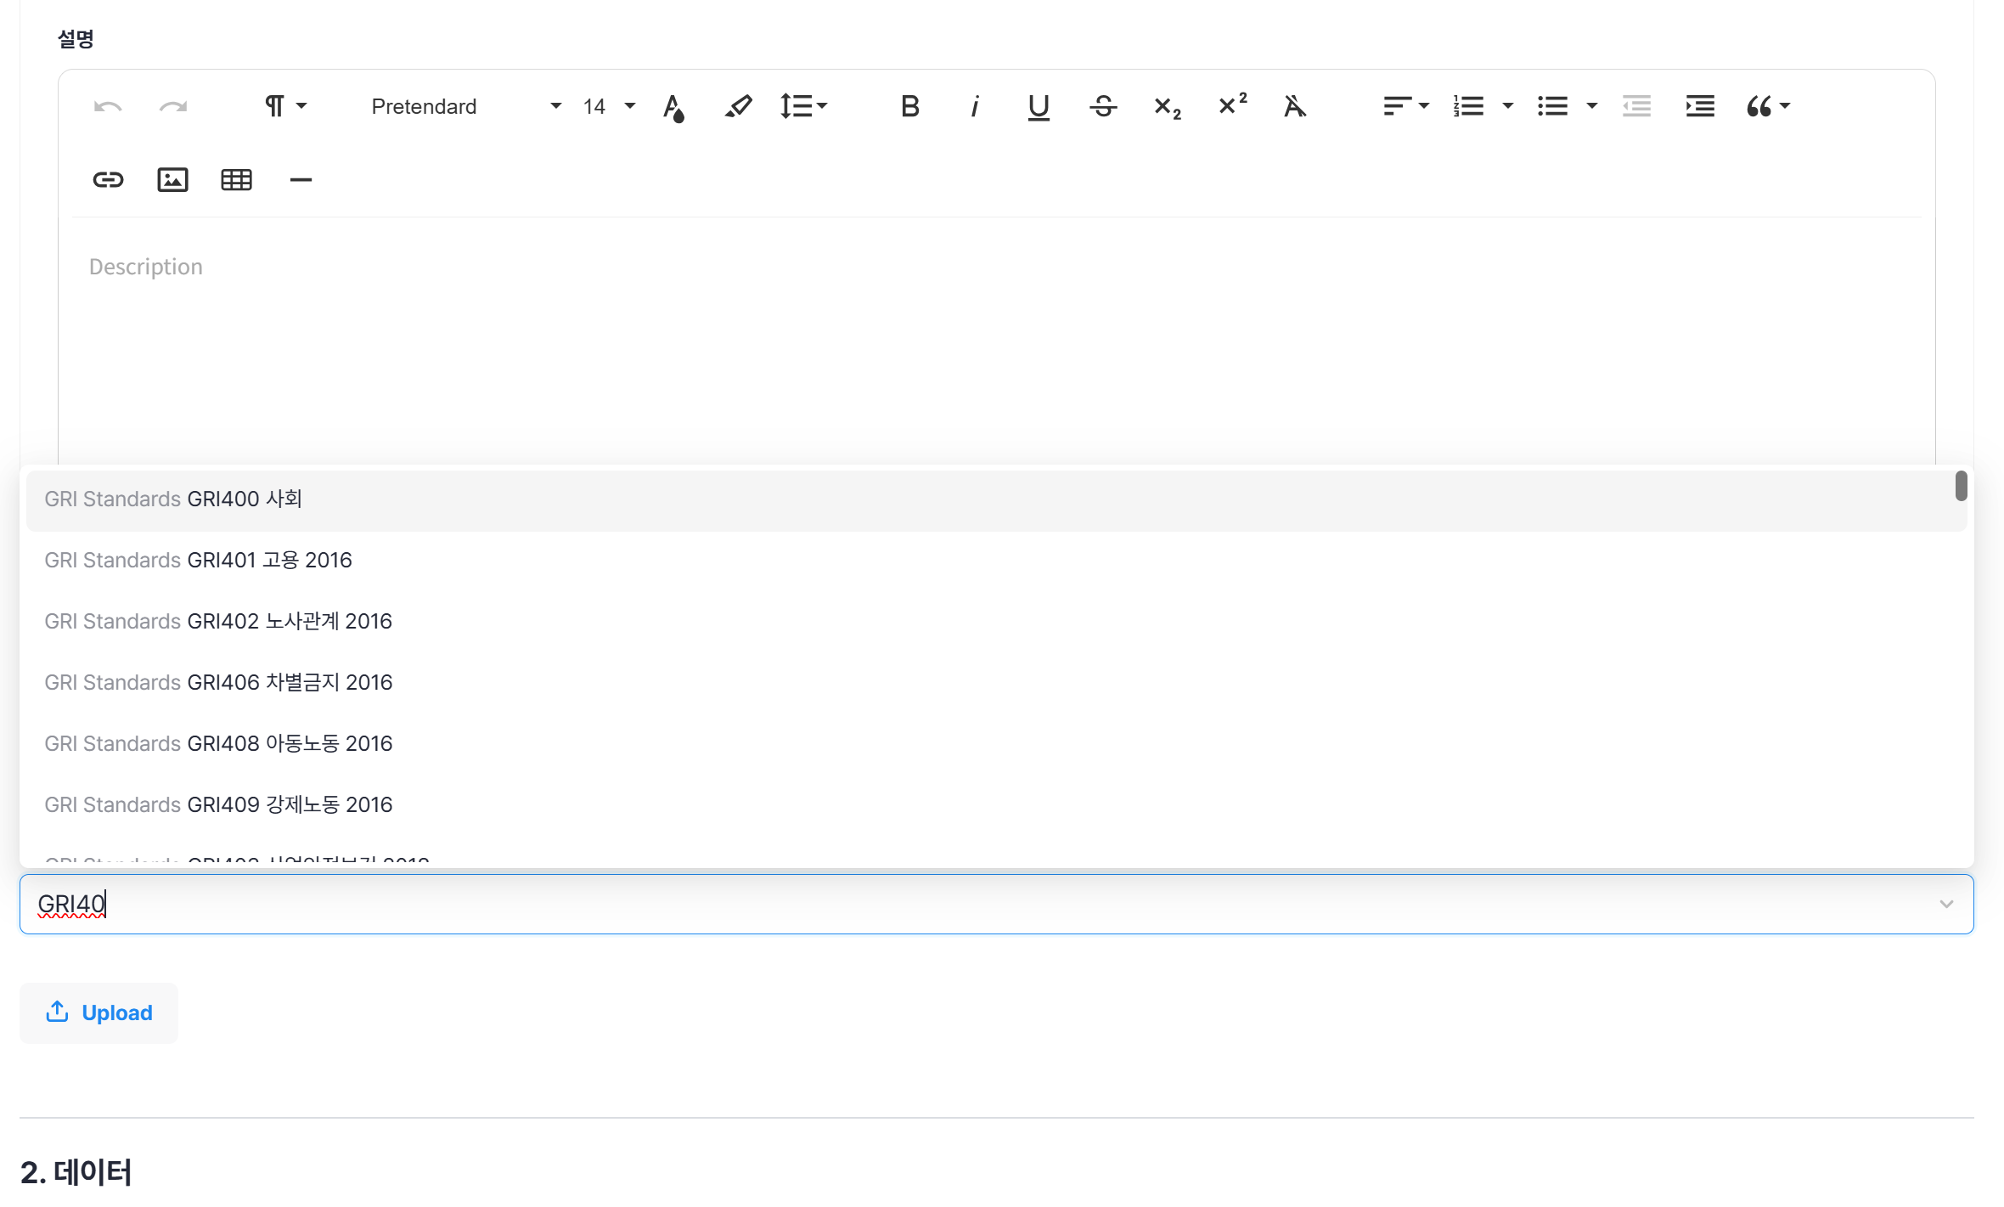2004x1207 pixels.
Task: Choose GRI408 아동노동 2016 option
Action: pos(218,743)
